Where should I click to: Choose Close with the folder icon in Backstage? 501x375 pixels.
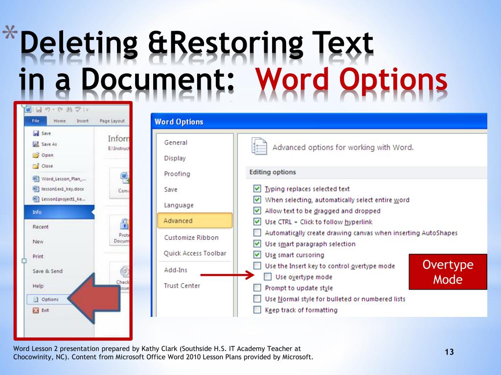click(x=43, y=166)
